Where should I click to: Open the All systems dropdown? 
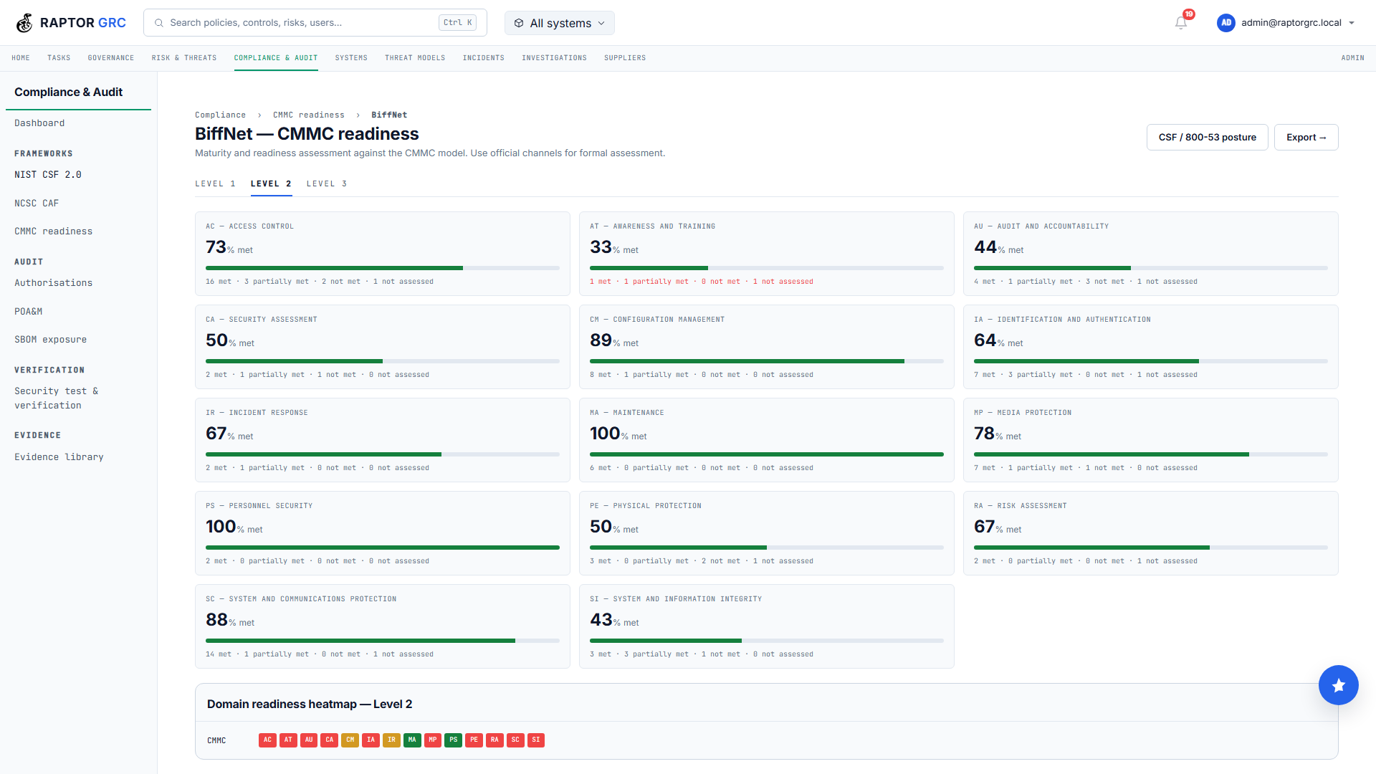tap(560, 23)
